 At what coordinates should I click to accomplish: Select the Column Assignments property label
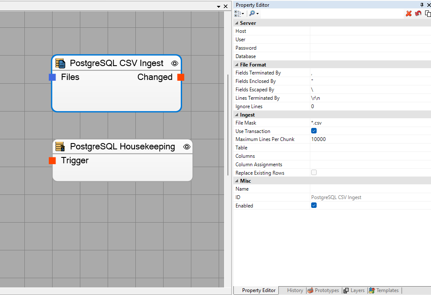[259, 165]
